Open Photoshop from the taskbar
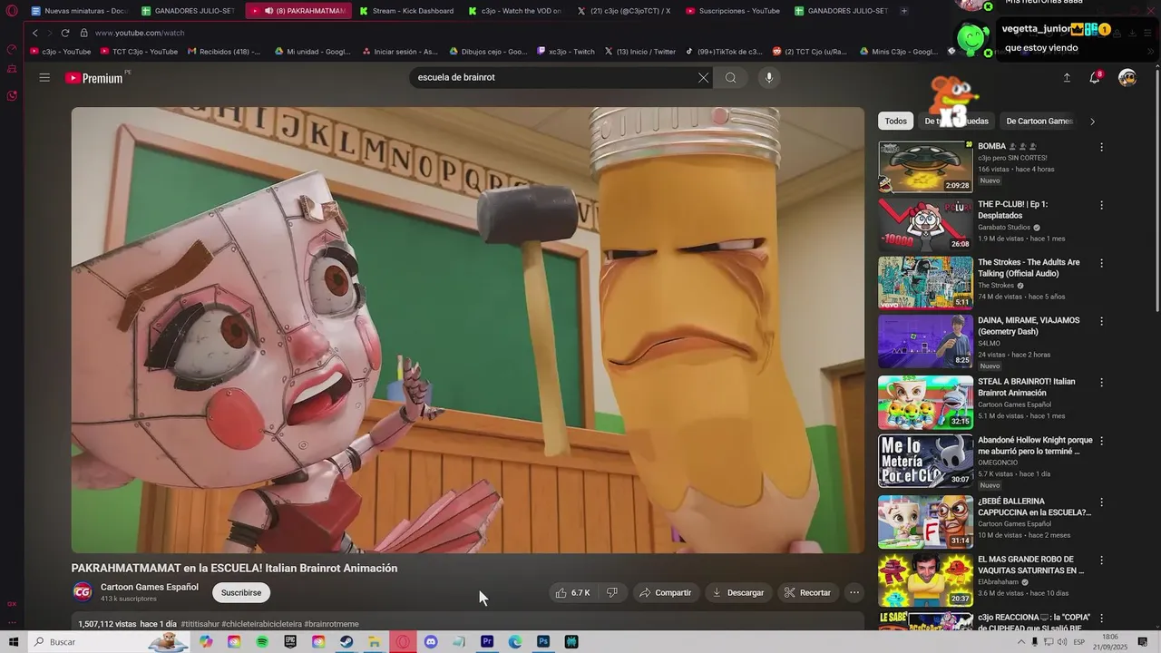1161x653 pixels. (543, 642)
